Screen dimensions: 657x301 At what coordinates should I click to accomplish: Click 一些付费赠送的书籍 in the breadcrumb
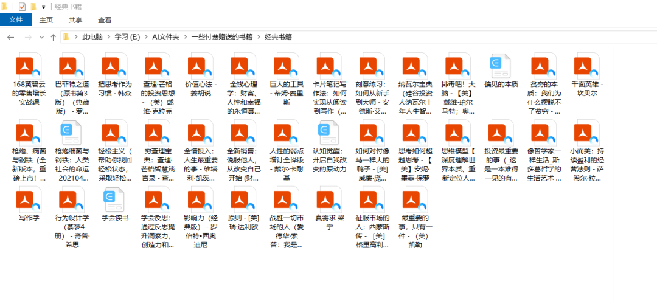(x=222, y=37)
